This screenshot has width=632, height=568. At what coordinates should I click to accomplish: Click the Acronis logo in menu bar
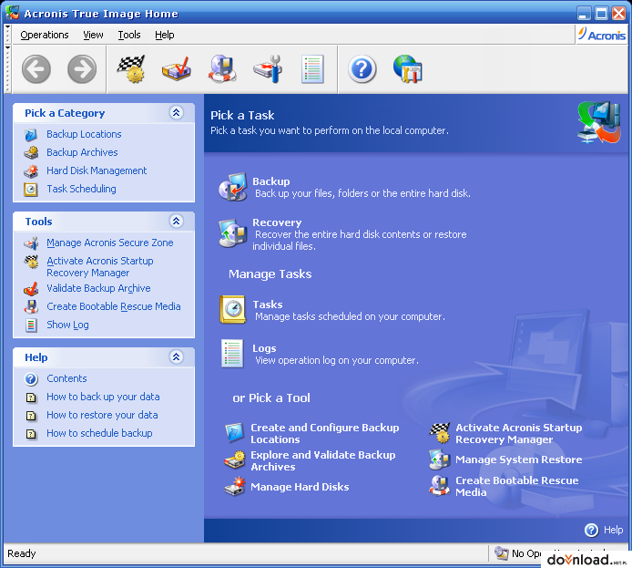coord(601,35)
